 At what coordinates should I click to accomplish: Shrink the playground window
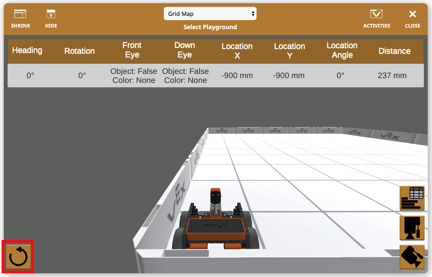click(21, 19)
